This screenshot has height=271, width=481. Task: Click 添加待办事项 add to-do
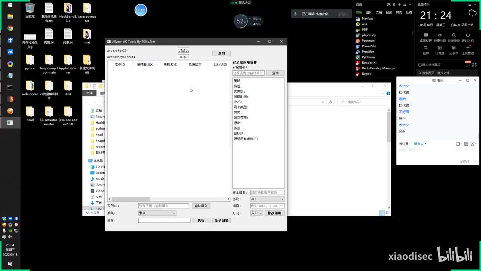click(429, 65)
